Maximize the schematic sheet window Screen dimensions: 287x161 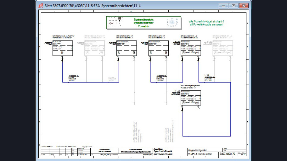click(x=234, y=6)
